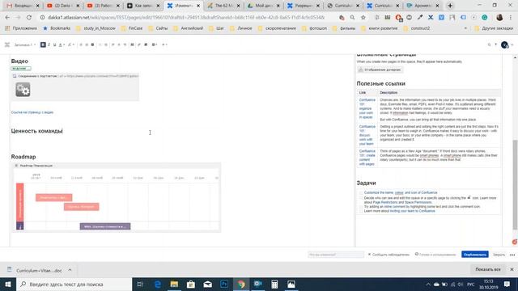Toggle bold formatting in editor toolbar

pyautogui.click(x=43, y=44)
